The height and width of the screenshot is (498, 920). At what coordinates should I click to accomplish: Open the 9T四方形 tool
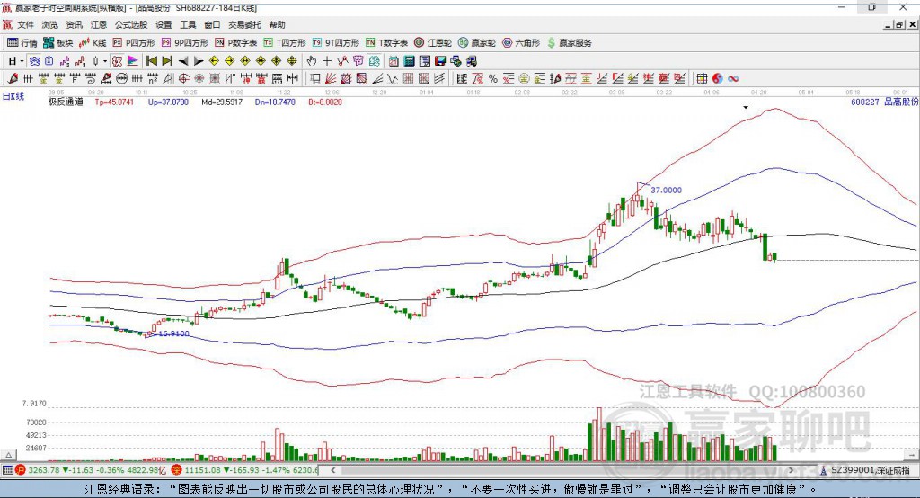[336, 43]
